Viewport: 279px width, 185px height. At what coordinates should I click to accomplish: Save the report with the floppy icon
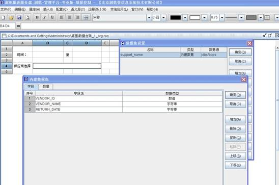click(19, 17)
